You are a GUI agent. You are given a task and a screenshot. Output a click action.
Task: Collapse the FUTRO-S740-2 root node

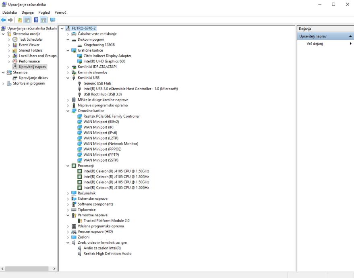(62, 29)
